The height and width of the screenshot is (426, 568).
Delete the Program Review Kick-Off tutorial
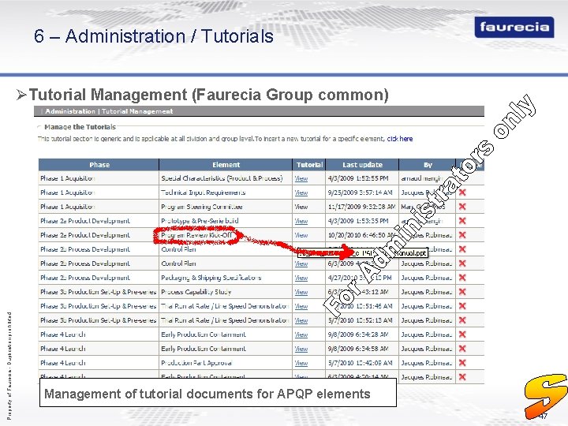(462, 235)
